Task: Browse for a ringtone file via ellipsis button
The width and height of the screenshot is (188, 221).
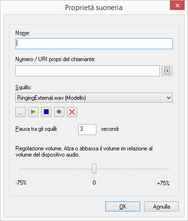Action: pyautogui.click(x=21, y=112)
